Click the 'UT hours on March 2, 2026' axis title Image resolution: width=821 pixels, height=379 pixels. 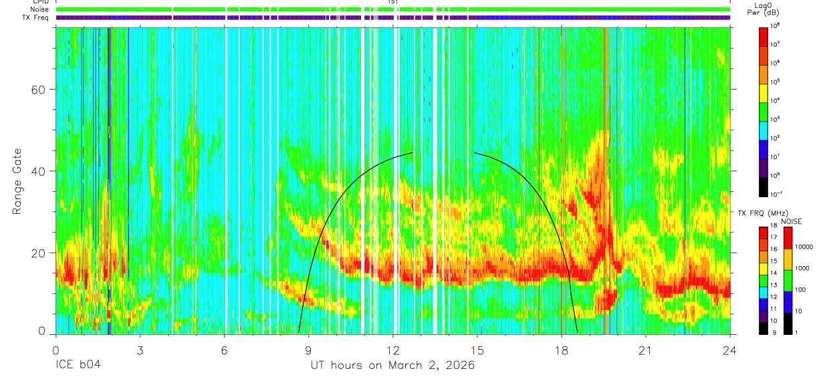point(392,365)
